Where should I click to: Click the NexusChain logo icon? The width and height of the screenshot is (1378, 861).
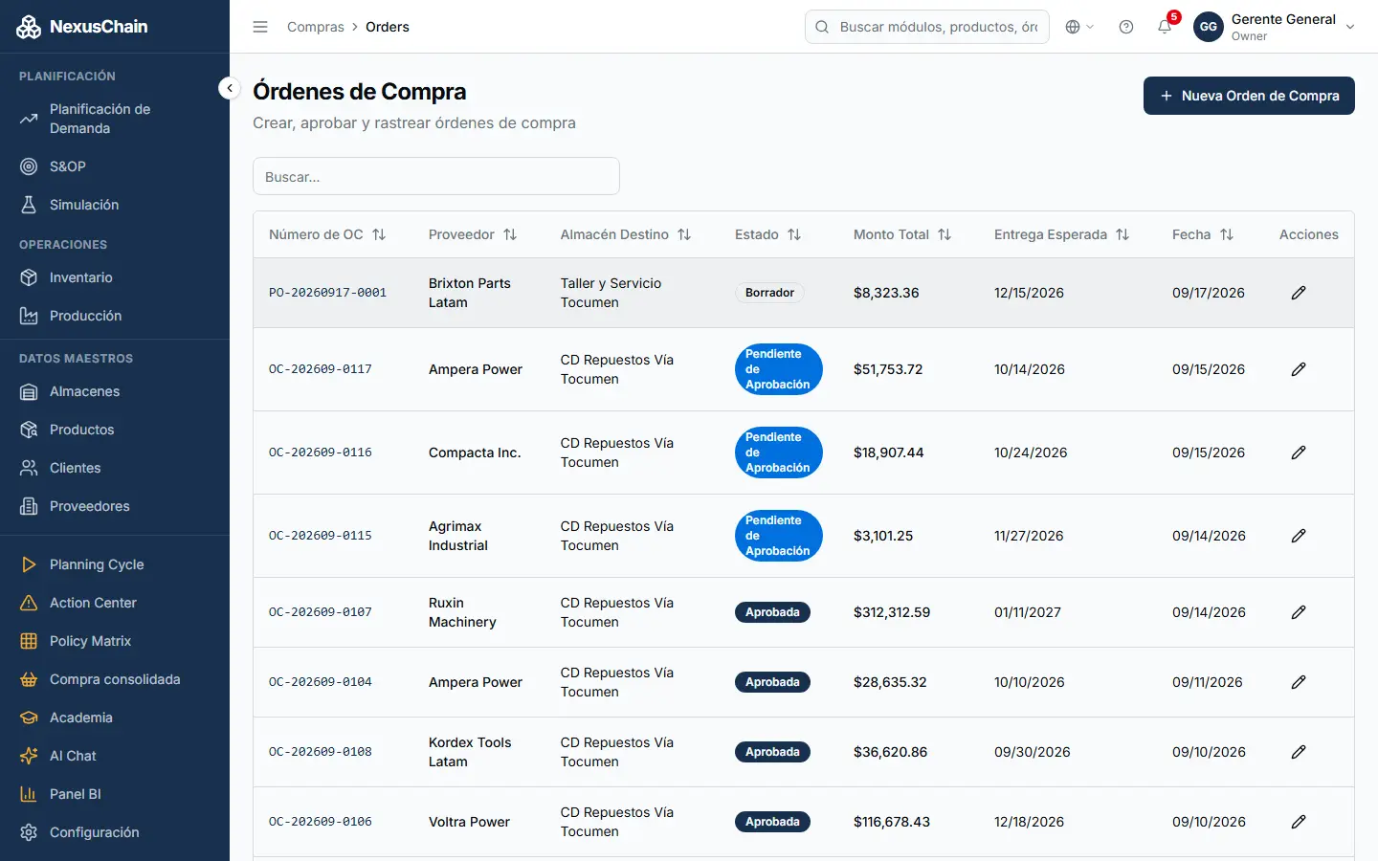pos(29,27)
